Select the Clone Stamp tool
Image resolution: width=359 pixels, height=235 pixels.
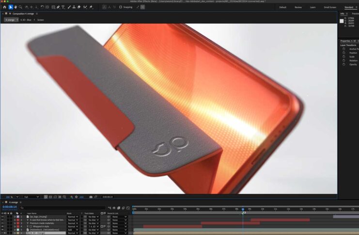click(x=74, y=7)
